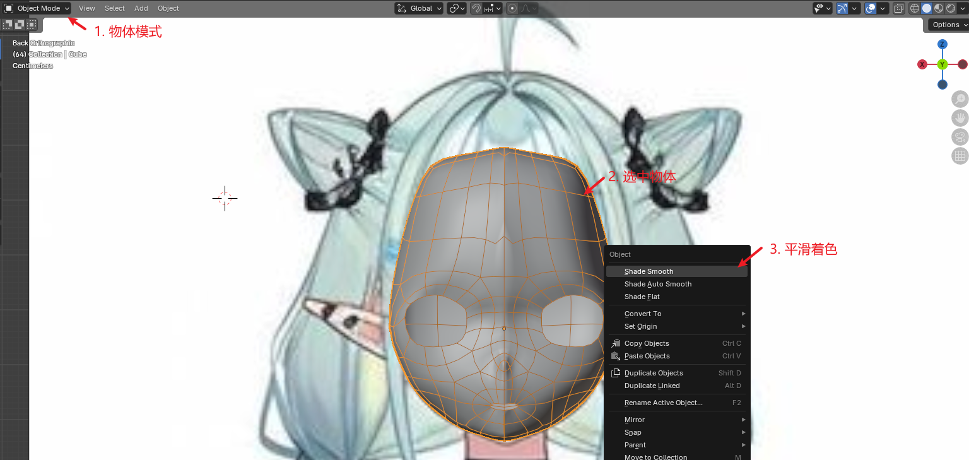Switch to wireframe viewport shading

click(x=915, y=8)
